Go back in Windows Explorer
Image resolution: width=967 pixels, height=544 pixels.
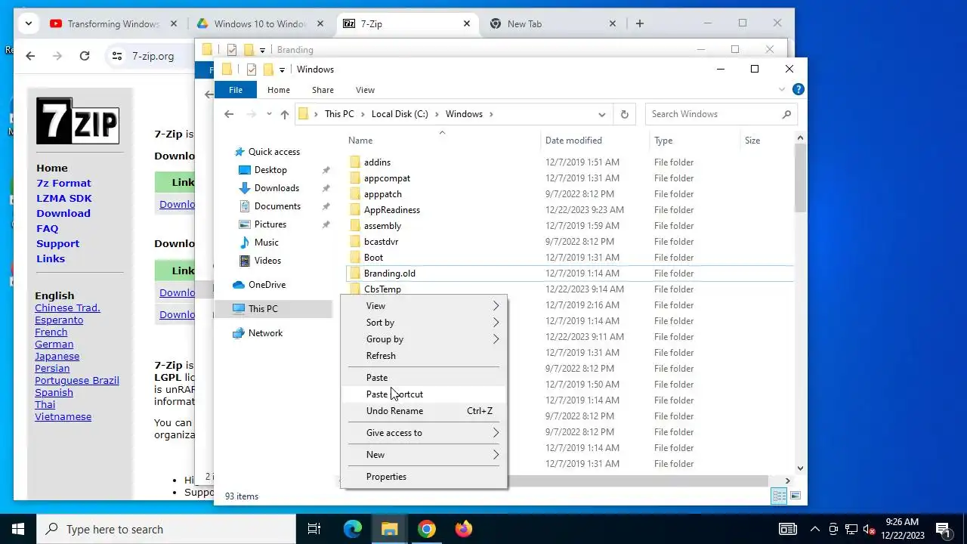click(229, 114)
